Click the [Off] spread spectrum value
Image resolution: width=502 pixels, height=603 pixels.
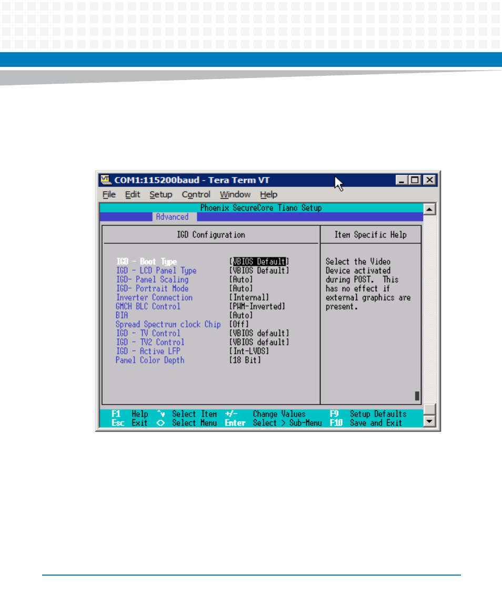click(239, 324)
